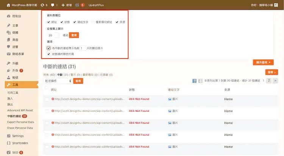The width and height of the screenshot is (284, 156).
Task: Sort by the 網址 column header
Action: coord(54,90)
